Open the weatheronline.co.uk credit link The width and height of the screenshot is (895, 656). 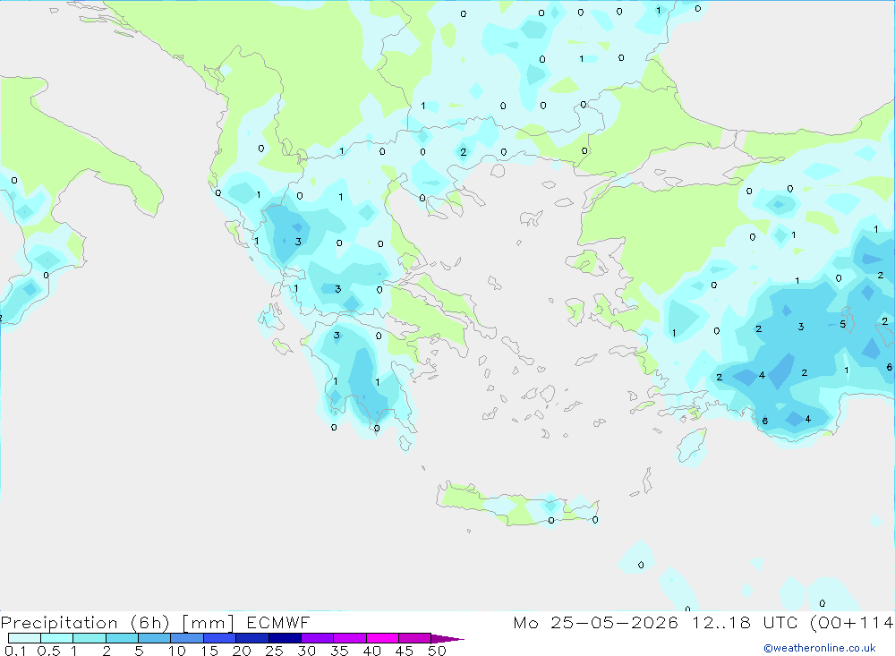[820, 648]
